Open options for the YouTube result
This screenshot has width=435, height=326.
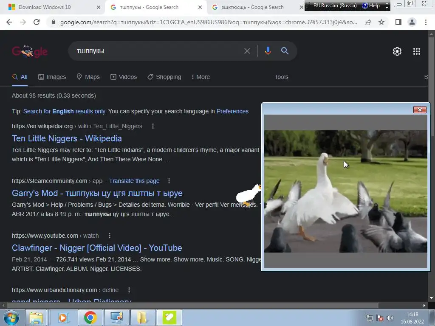click(110, 236)
